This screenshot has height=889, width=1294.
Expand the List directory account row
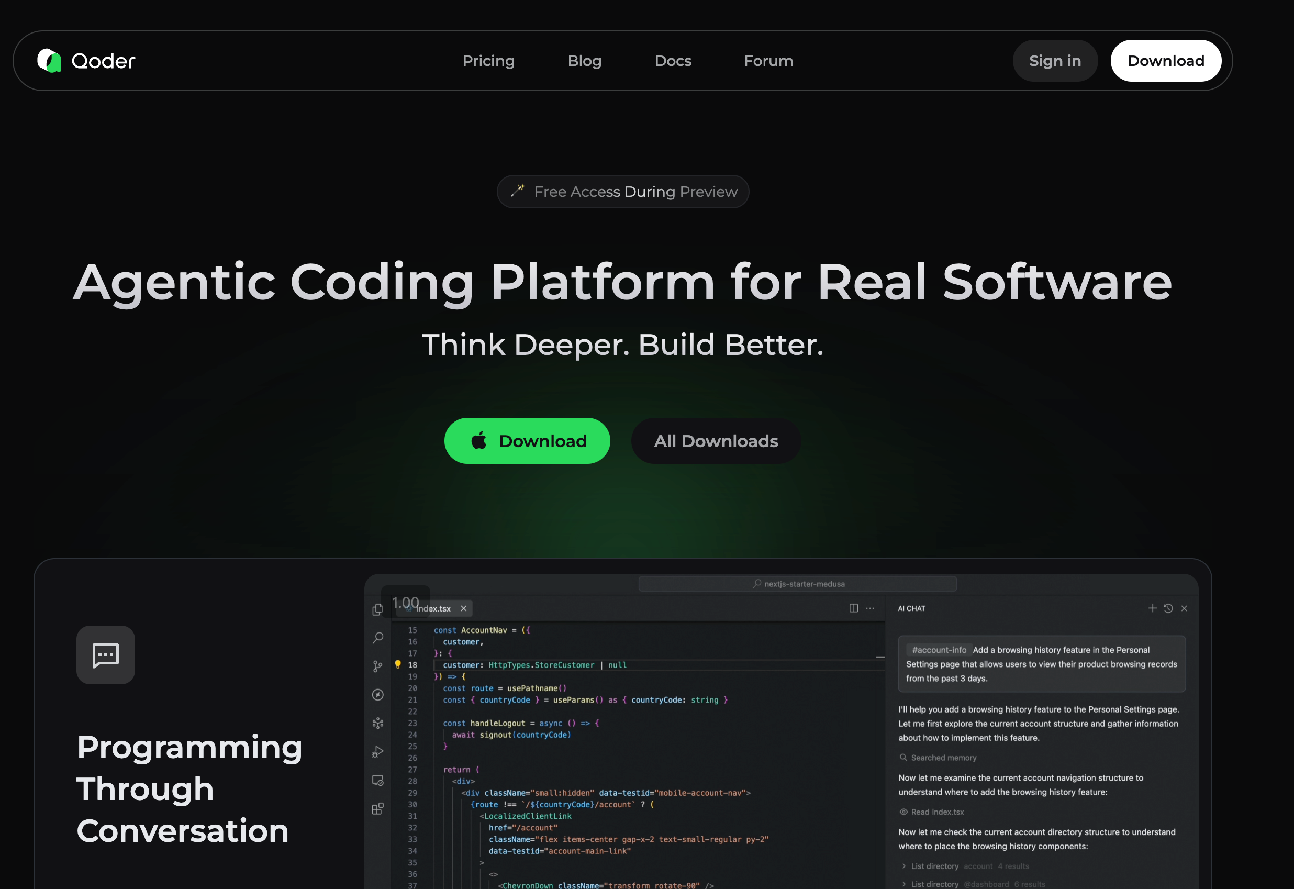(x=965, y=866)
